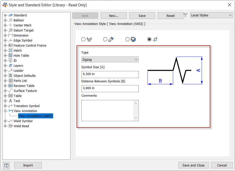The width and height of the screenshot is (235, 171).
Task: Click the Edge Symbol icon
Action: tap(11, 40)
